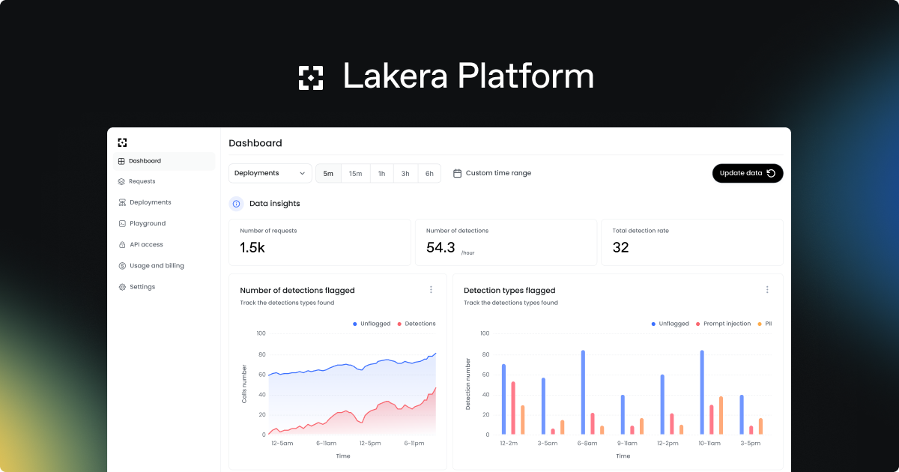The image size is (899, 472).
Task: Toggle the Unflagged series in the bar chart legend
Action: click(x=670, y=324)
